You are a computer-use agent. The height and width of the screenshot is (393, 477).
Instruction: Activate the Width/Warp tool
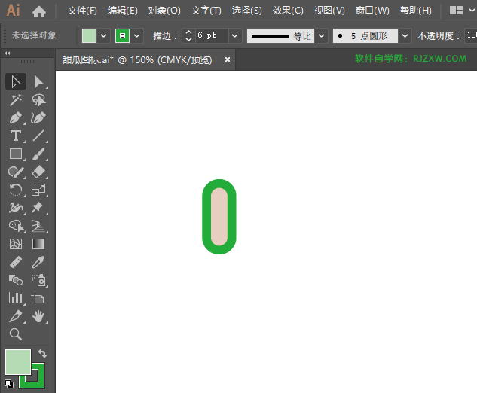pos(16,208)
